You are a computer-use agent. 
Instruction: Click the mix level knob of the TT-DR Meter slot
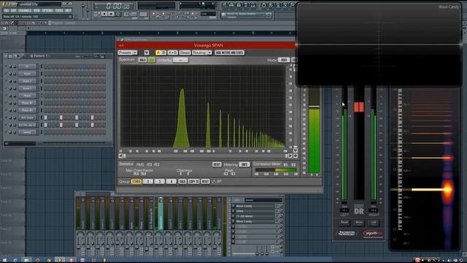tap(280, 216)
